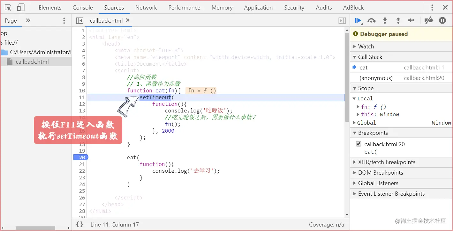Uncheck the callback.html:20 breakpoint checkbox
This screenshot has width=453, height=231.
click(359, 144)
